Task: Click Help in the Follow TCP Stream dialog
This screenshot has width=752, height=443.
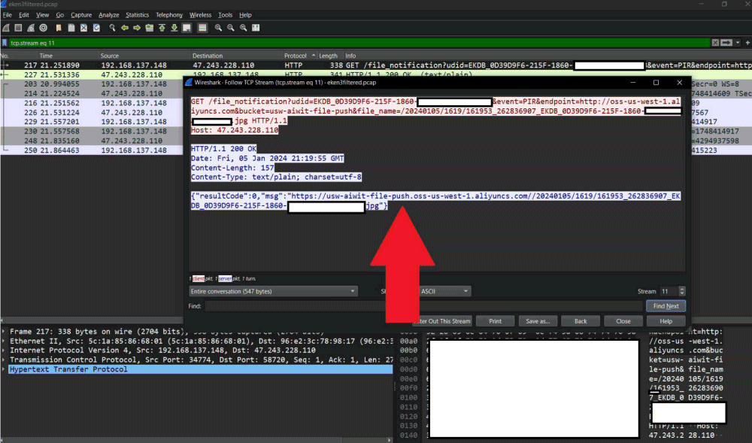Action: (666, 321)
